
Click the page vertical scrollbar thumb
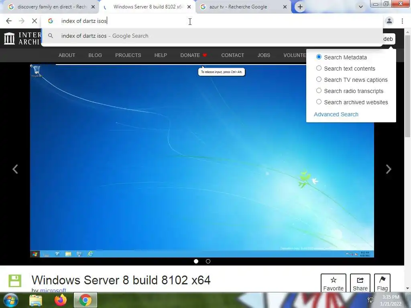[407, 87]
